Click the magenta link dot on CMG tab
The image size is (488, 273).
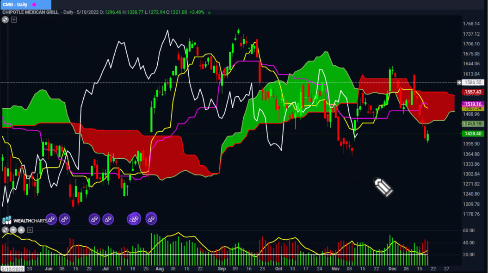[x=34, y=5]
